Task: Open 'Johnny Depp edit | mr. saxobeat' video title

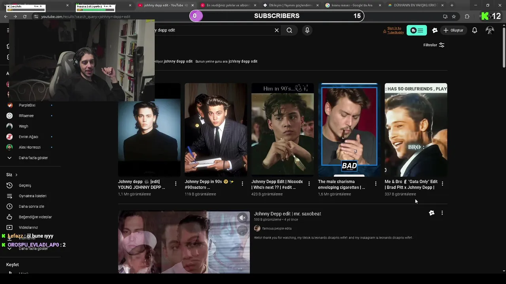Action: pos(287,214)
